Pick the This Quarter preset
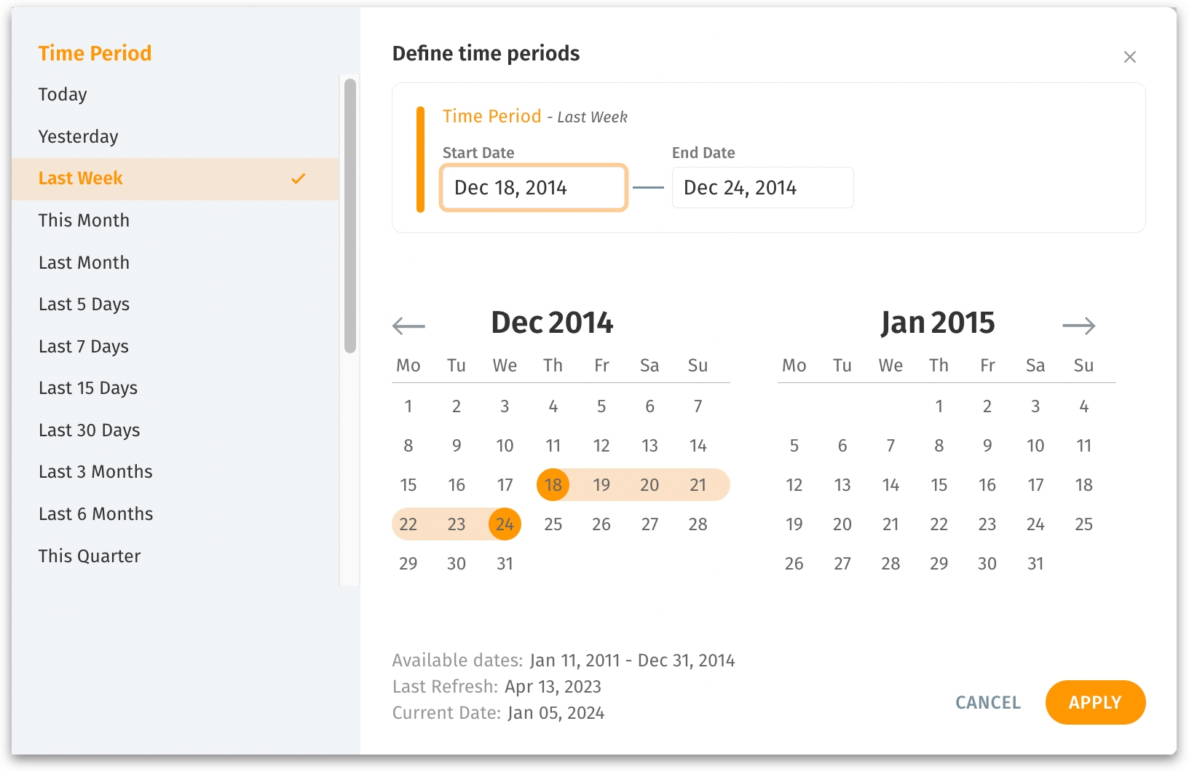Screen dimensions: 1189x772 coord(89,556)
